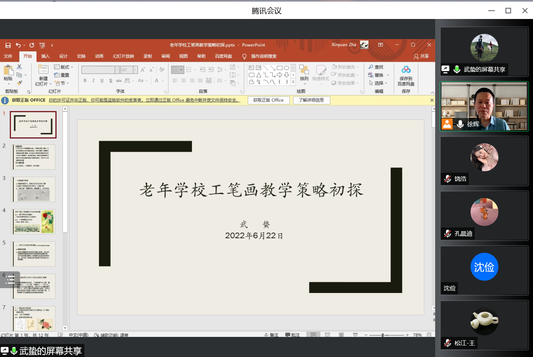The width and height of the screenshot is (533, 357).
Task: Open the Slide Show (幻灯片放映) tab
Action: (123, 56)
